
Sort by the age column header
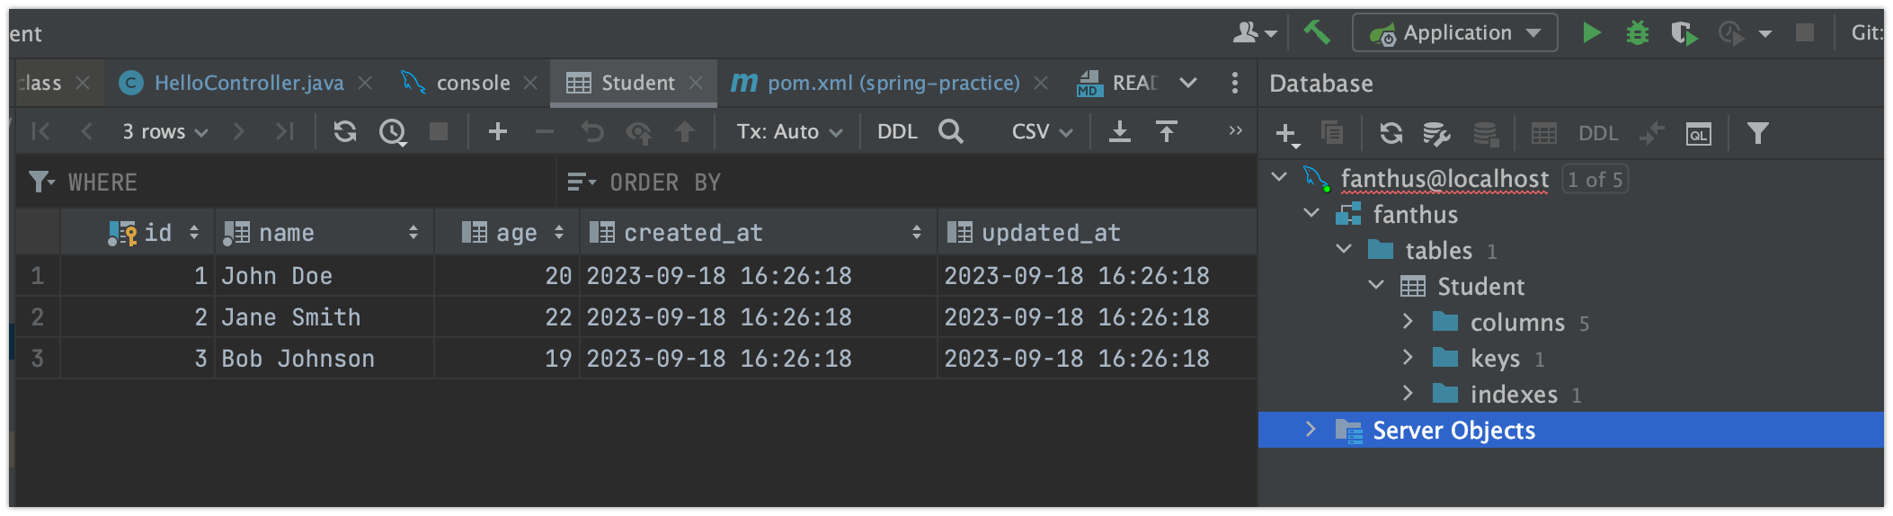tap(515, 234)
